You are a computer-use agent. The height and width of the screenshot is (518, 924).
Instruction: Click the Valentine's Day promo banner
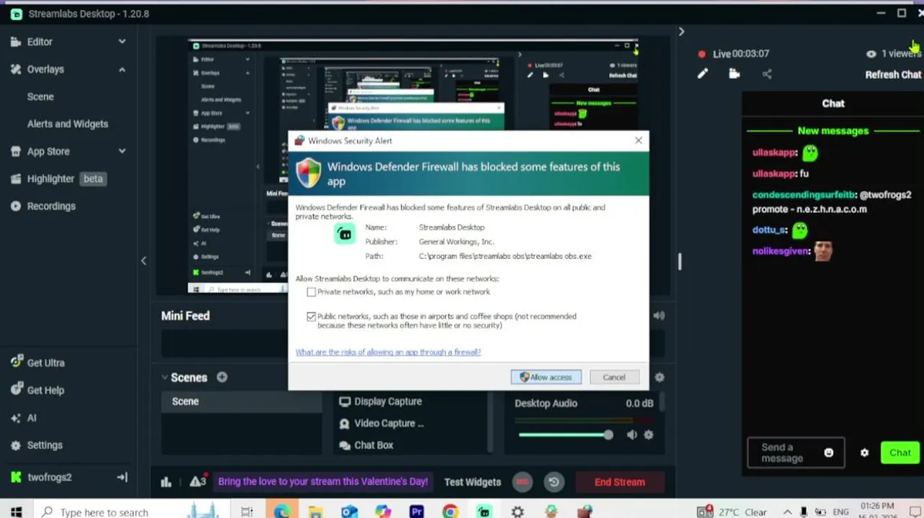(323, 481)
